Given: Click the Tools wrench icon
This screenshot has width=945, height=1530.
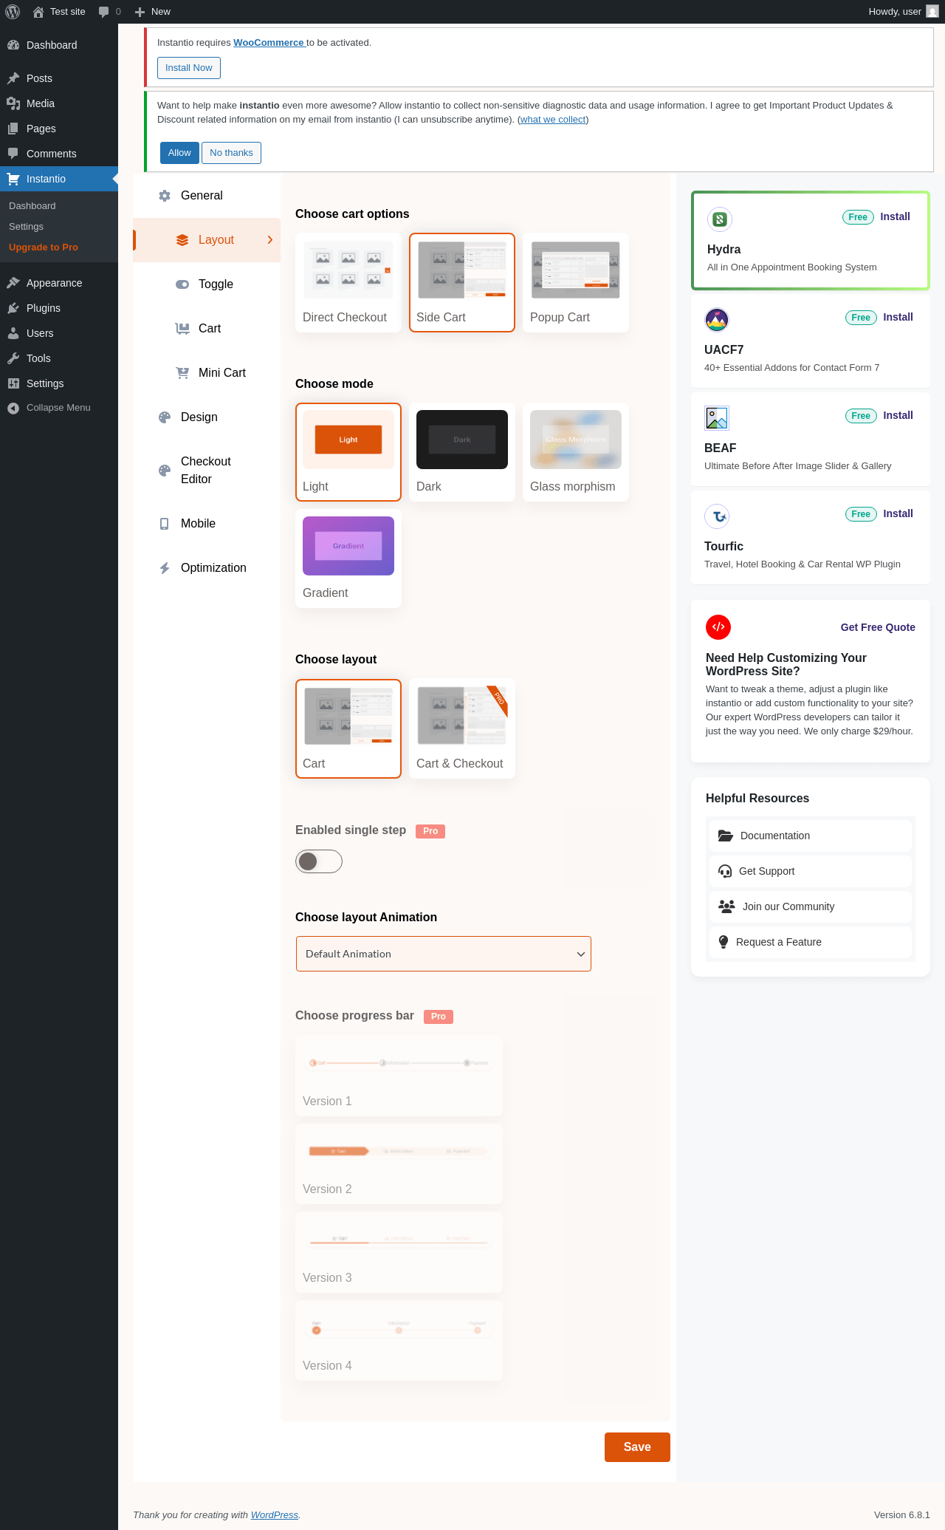Looking at the screenshot, I should pyautogui.click(x=13, y=358).
